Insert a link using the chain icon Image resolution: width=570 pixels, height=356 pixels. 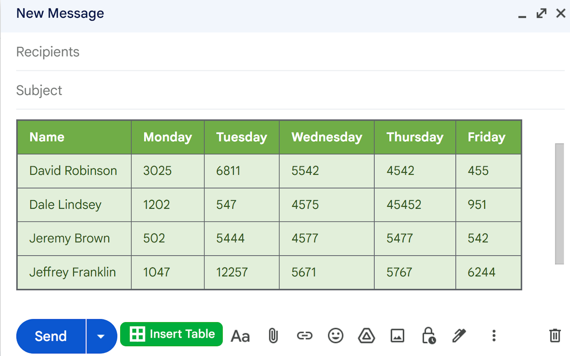[305, 336]
